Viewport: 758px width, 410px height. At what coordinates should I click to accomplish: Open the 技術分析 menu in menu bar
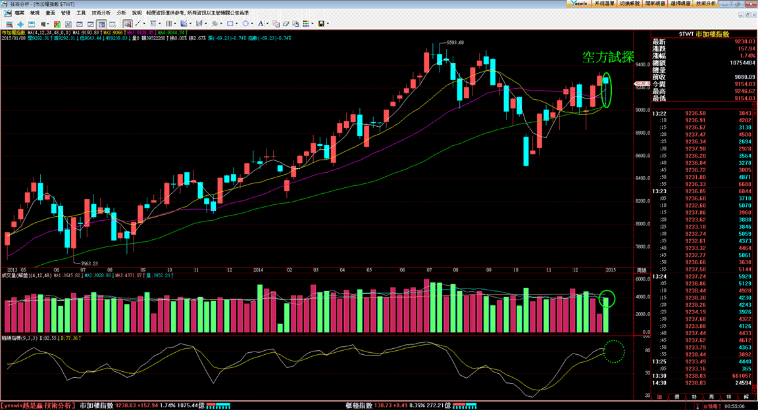click(x=101, y=13)
